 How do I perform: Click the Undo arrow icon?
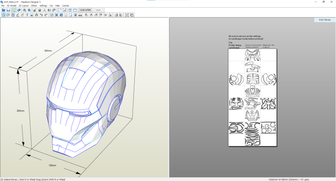pos(41,15)
